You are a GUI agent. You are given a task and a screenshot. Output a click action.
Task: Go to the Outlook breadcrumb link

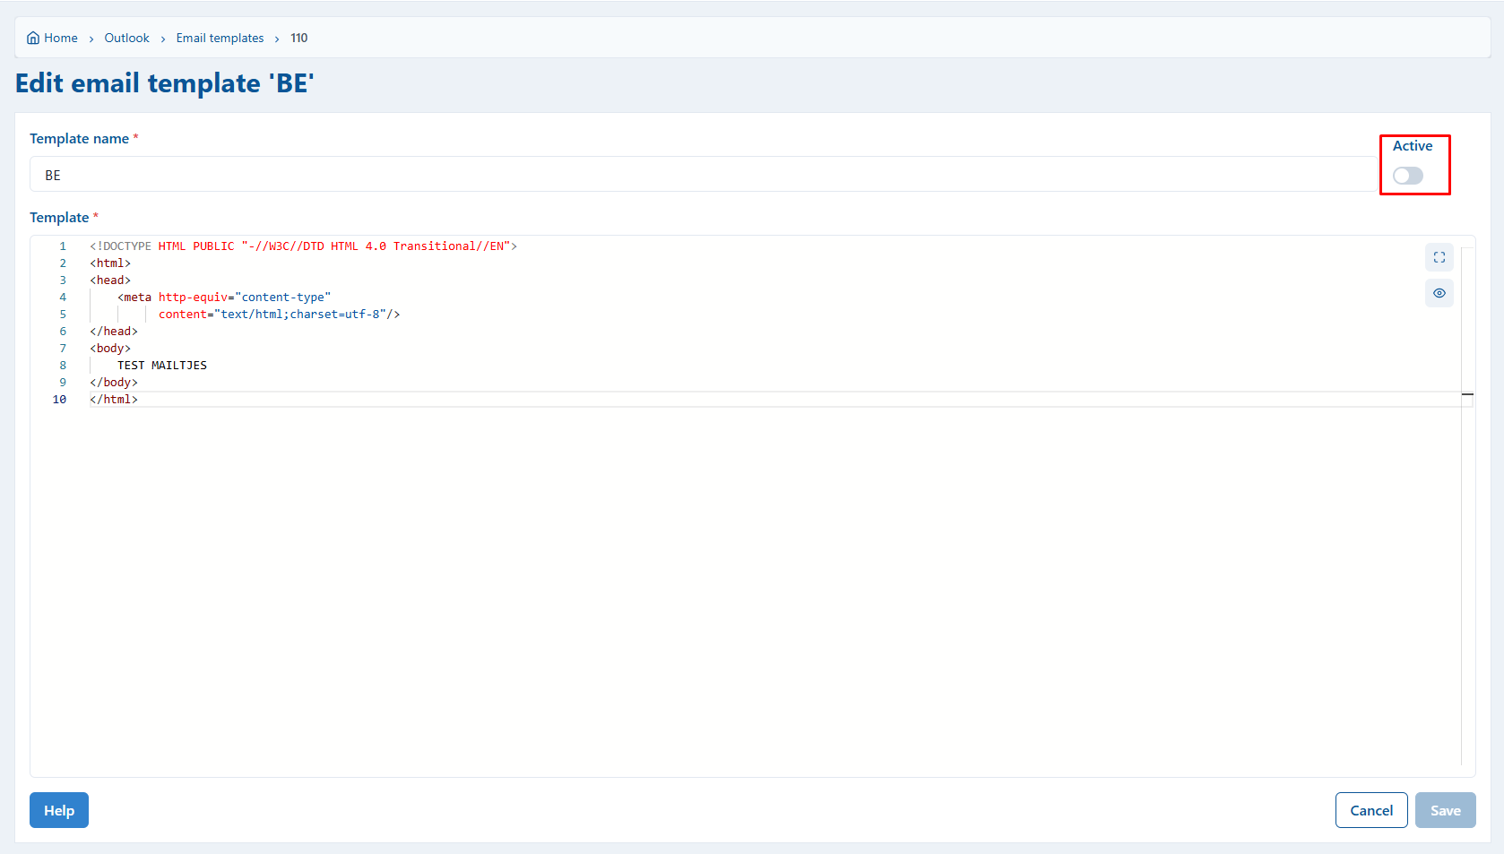pyautogui.click(x=126, y=38)
